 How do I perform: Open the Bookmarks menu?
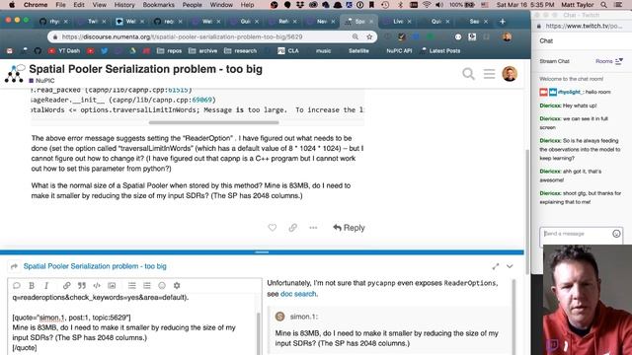[158, 5]
